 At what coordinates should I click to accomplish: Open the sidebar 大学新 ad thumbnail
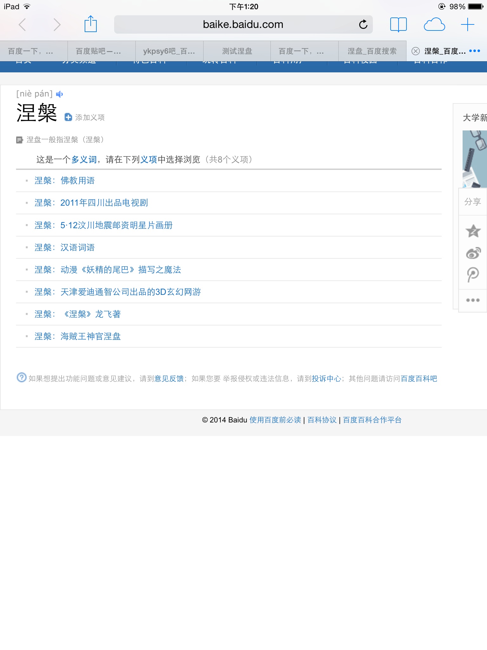click(475, 159)
